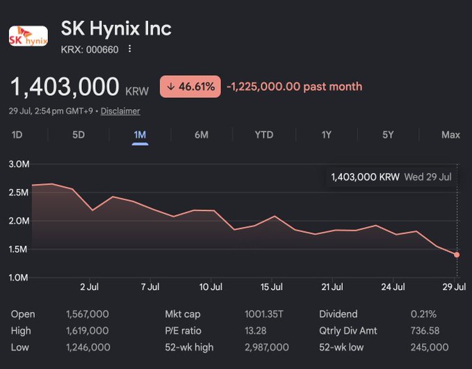Click the SK Hynix Inc title

click(x=116, y=28)
